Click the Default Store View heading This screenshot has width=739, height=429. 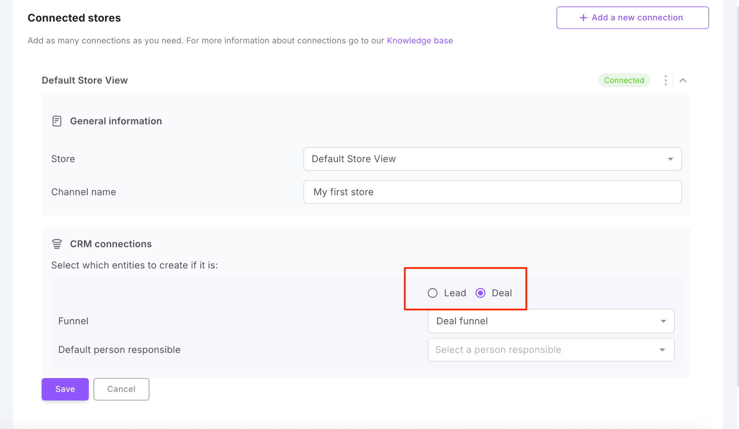[x=85, y=80]
